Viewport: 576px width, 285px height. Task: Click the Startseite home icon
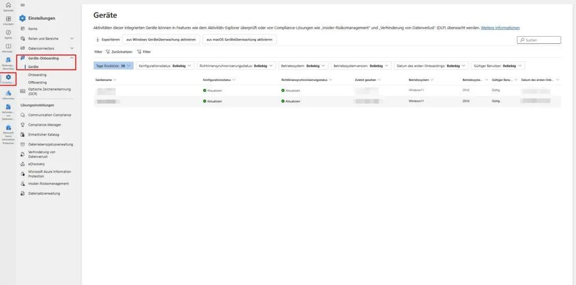pos(8,6)
